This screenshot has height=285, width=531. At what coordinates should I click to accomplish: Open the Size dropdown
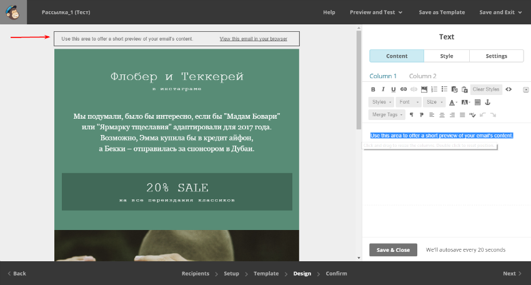click(x=435, y=102)
